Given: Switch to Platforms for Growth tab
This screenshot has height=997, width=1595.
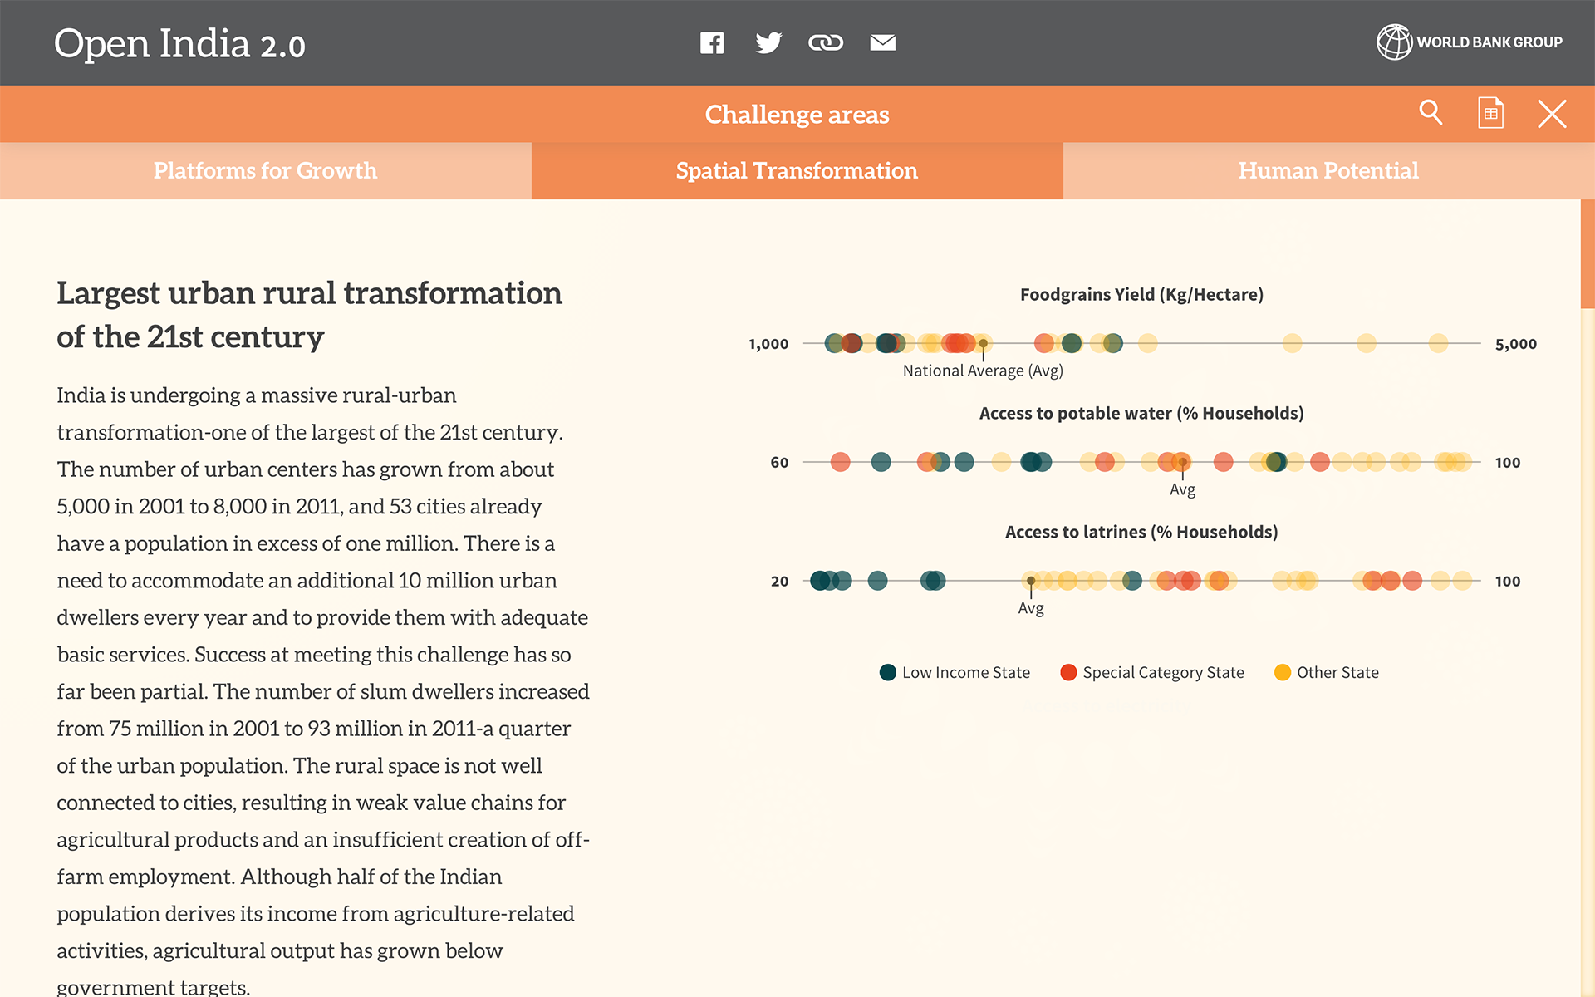Looking at the screenshot, I should (266, 170).
